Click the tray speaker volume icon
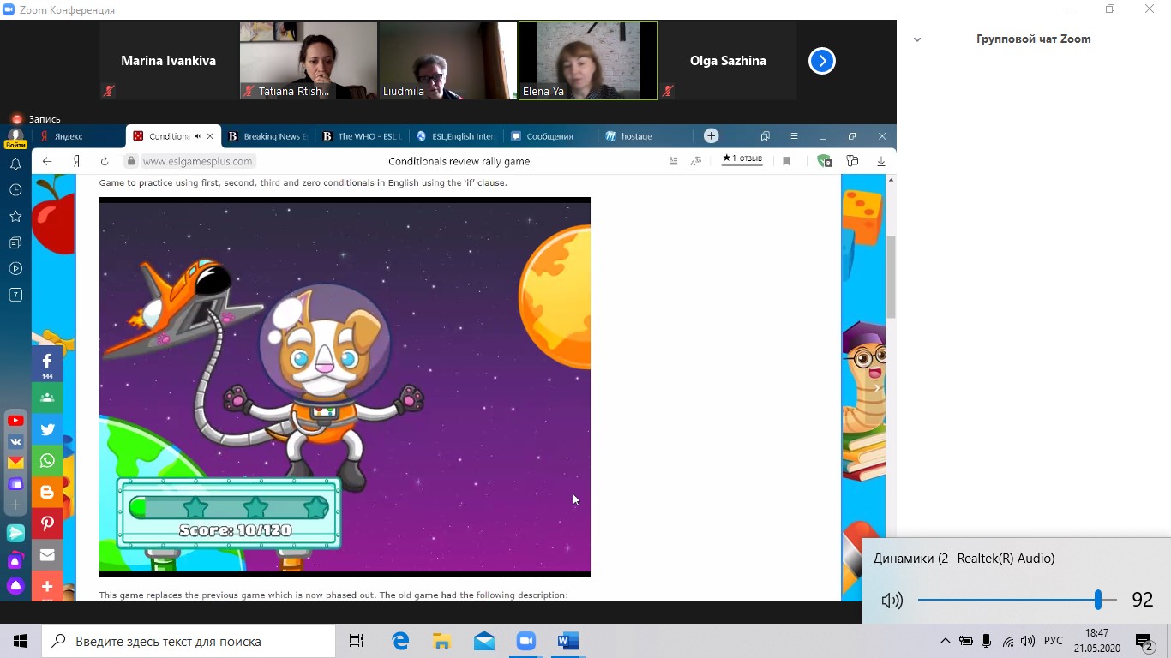This screenshot has height=658, width=1171. pos(1028,641)
